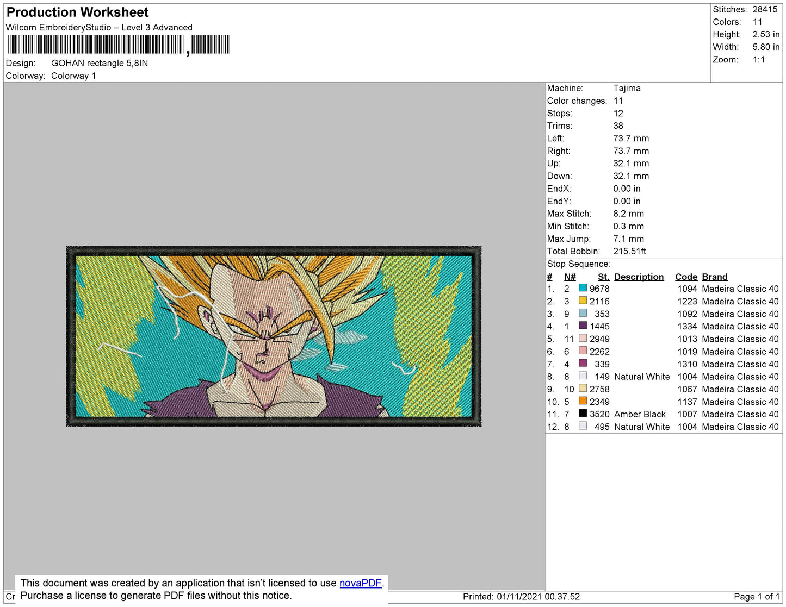Pick the light blue swatch for code 1092

(x=583, y=313)
